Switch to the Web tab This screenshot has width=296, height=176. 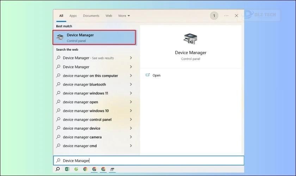point(109,15)
